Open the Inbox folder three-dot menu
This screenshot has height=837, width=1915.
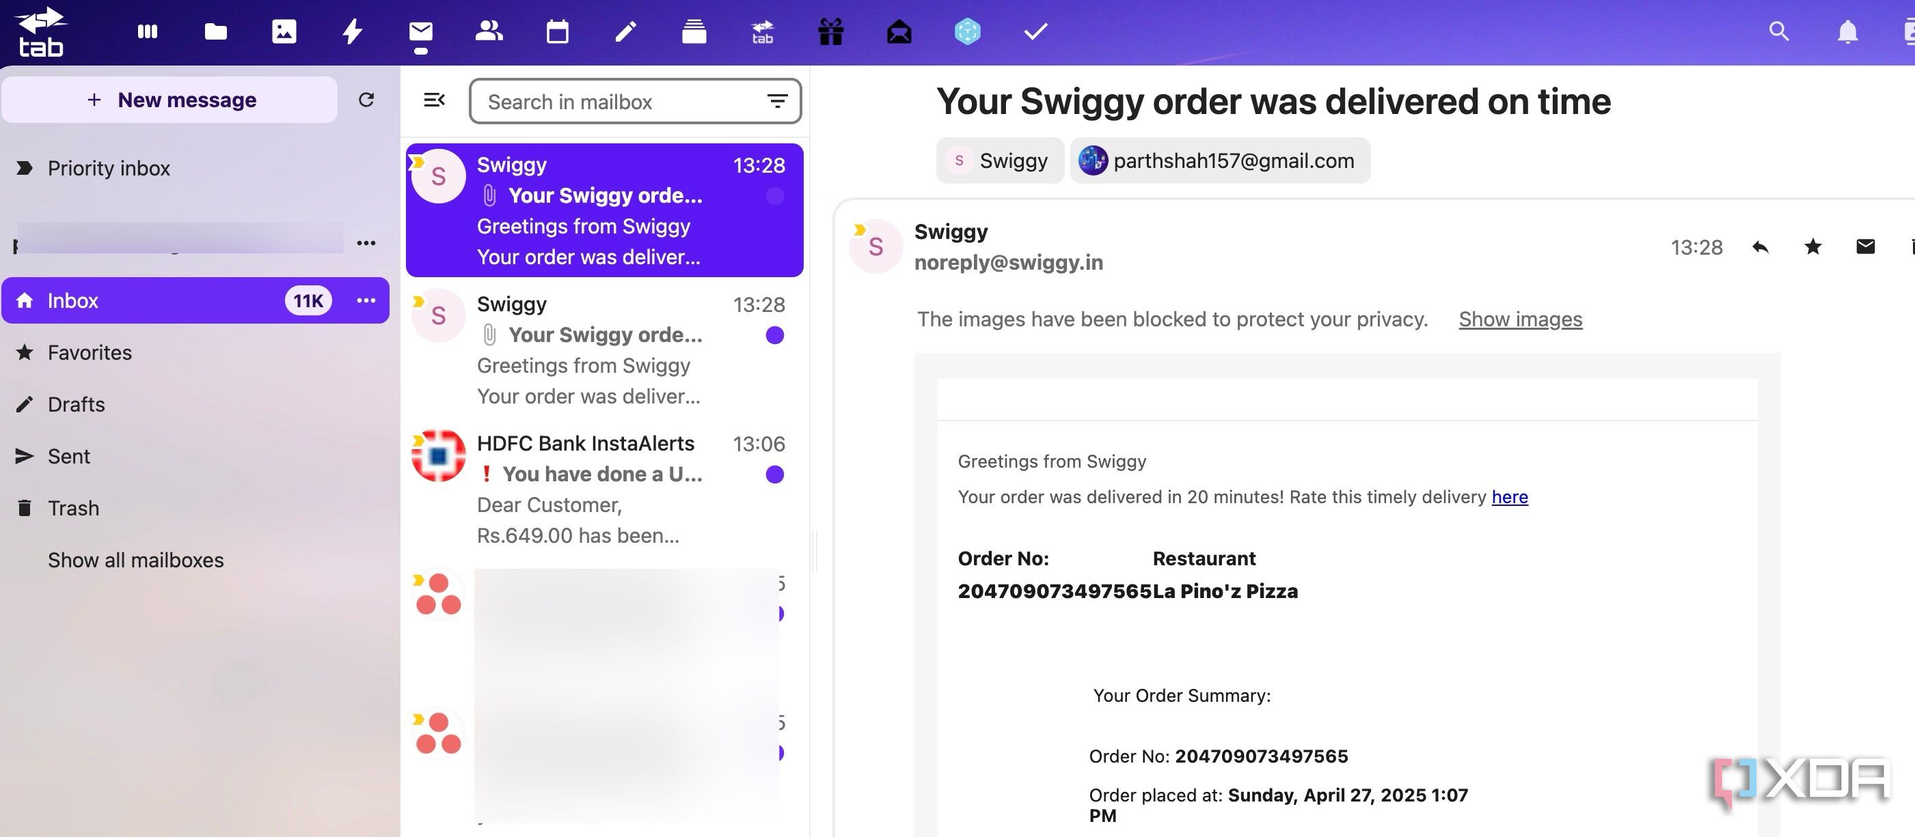coord(366,300)
